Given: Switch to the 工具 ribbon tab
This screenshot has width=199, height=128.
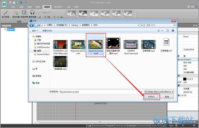Looking at the screenshot, I should pos(68,7).
